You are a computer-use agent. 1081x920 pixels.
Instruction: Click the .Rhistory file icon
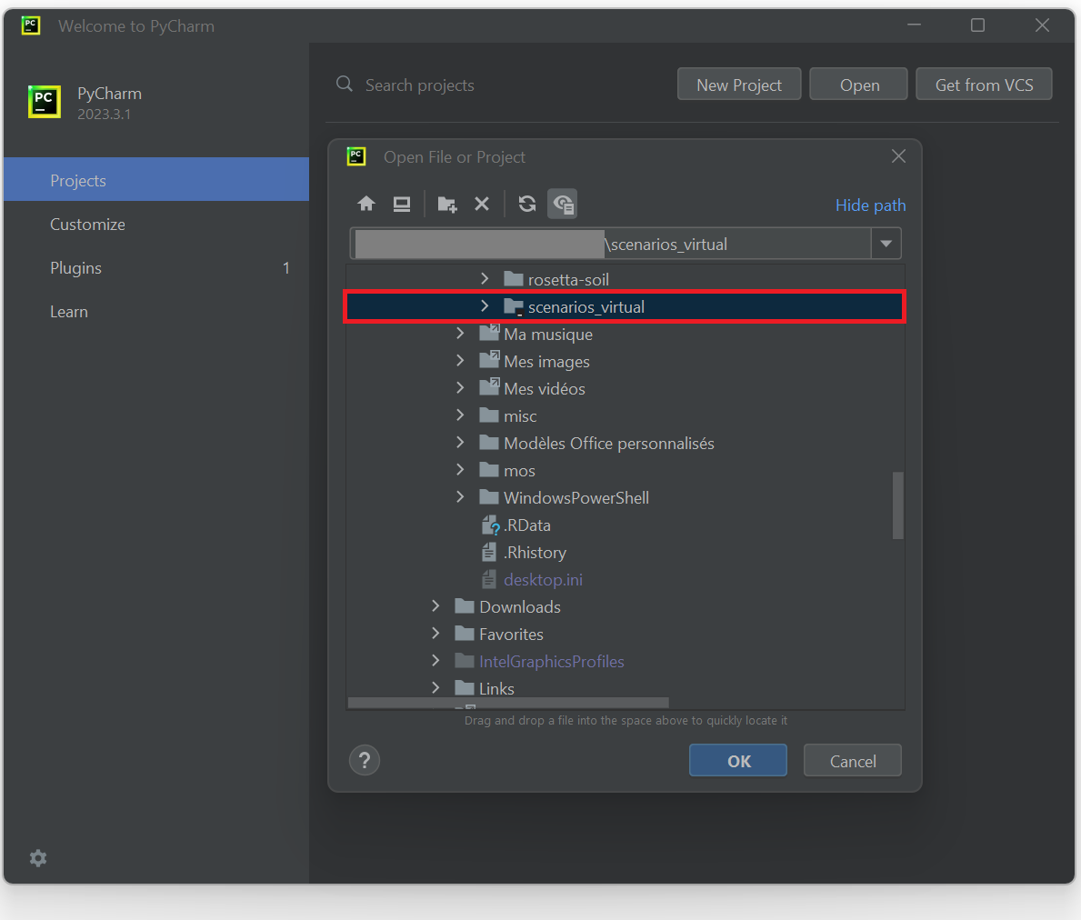coord(489,552)
